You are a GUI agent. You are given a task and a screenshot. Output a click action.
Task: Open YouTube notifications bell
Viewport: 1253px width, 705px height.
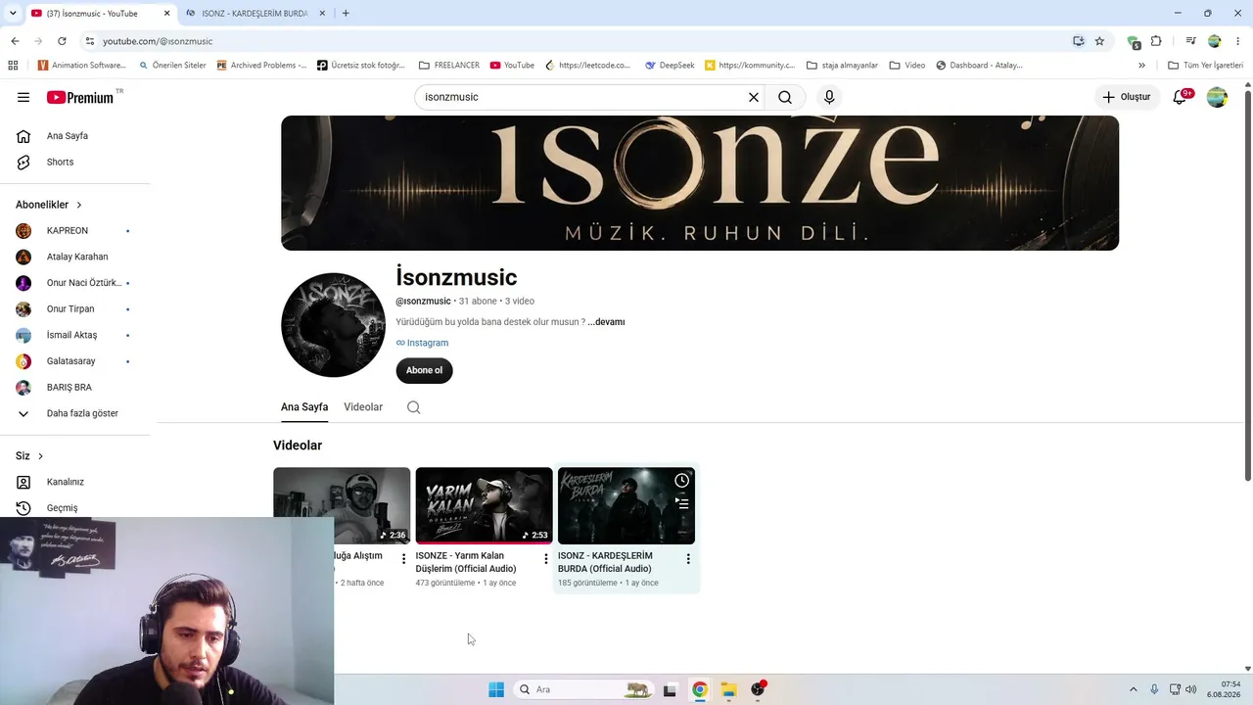[1181, 97]
